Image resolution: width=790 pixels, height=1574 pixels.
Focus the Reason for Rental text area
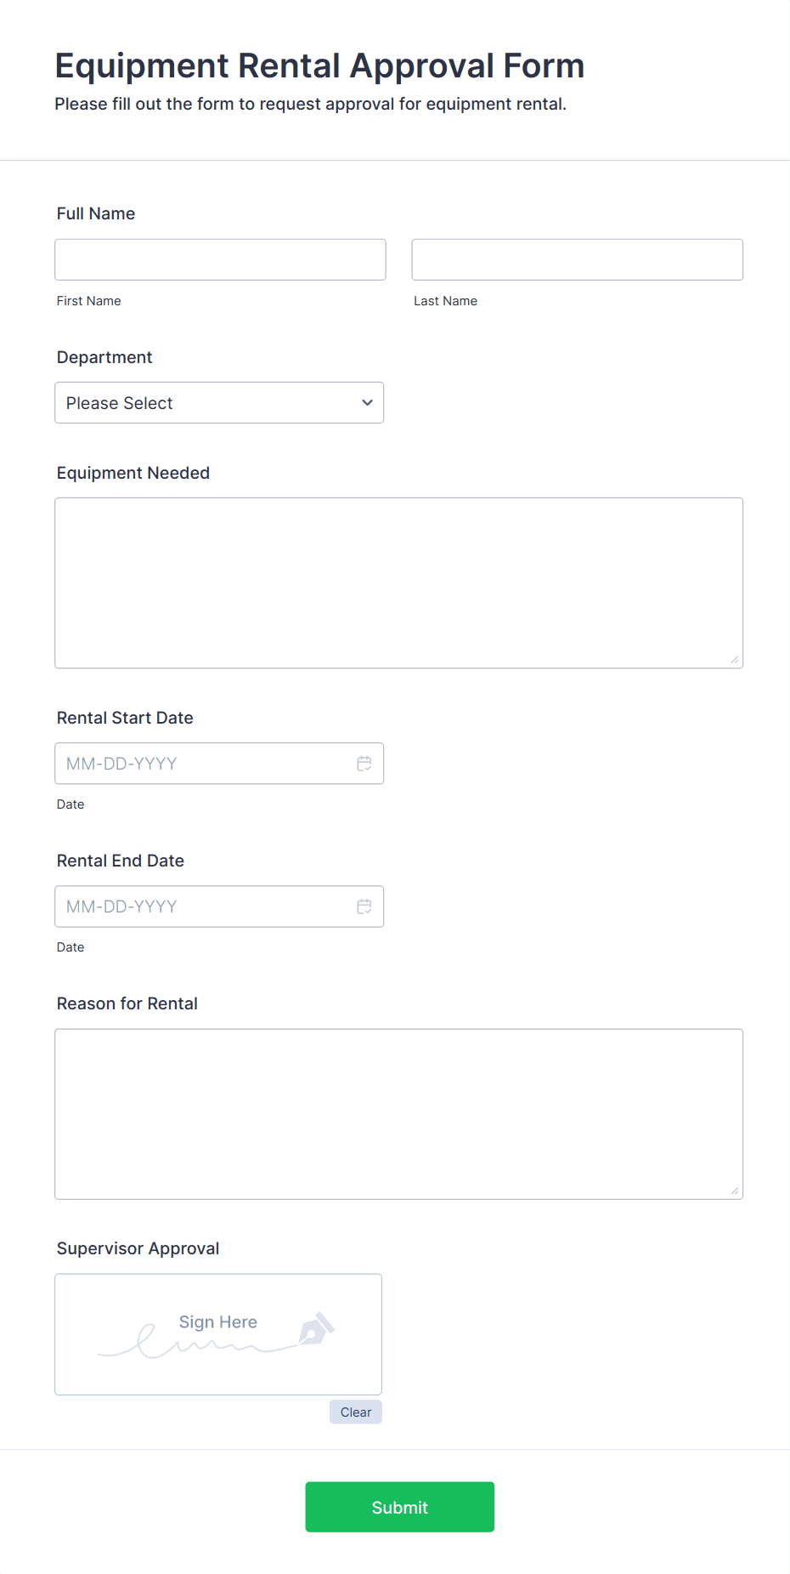click(x=398, y=1114)
